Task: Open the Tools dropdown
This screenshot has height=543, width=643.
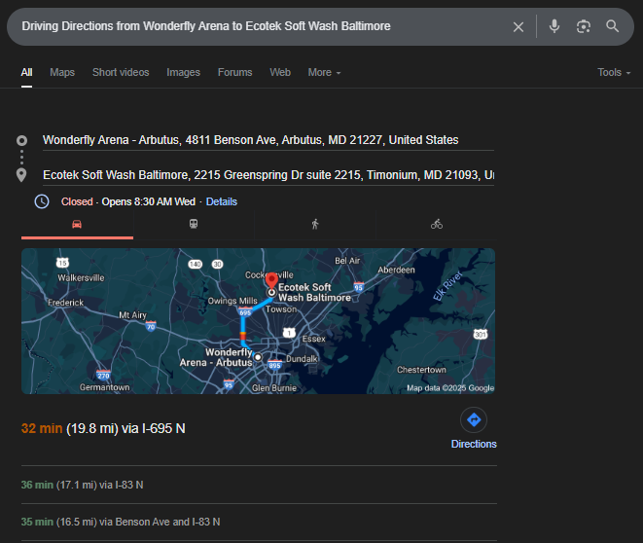Action: [x=614, y=73]
